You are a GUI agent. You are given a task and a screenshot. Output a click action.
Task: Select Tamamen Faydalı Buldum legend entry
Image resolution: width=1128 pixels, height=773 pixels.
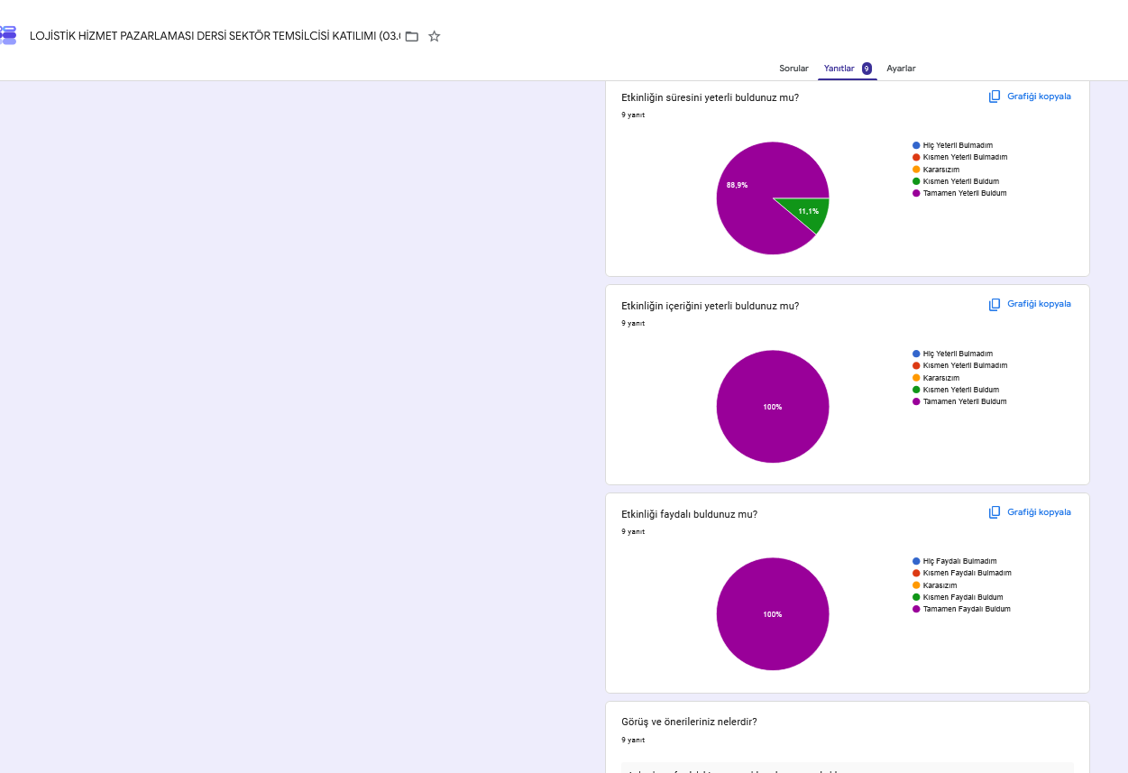[x=961, y=610]
